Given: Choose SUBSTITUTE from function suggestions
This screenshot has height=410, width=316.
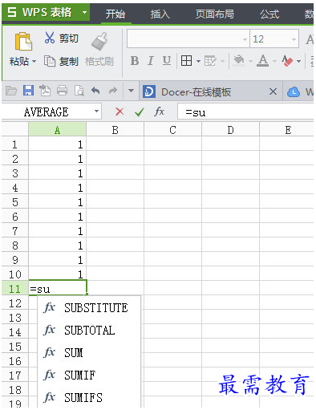Looking at the screenshot, I should point(89,308).
